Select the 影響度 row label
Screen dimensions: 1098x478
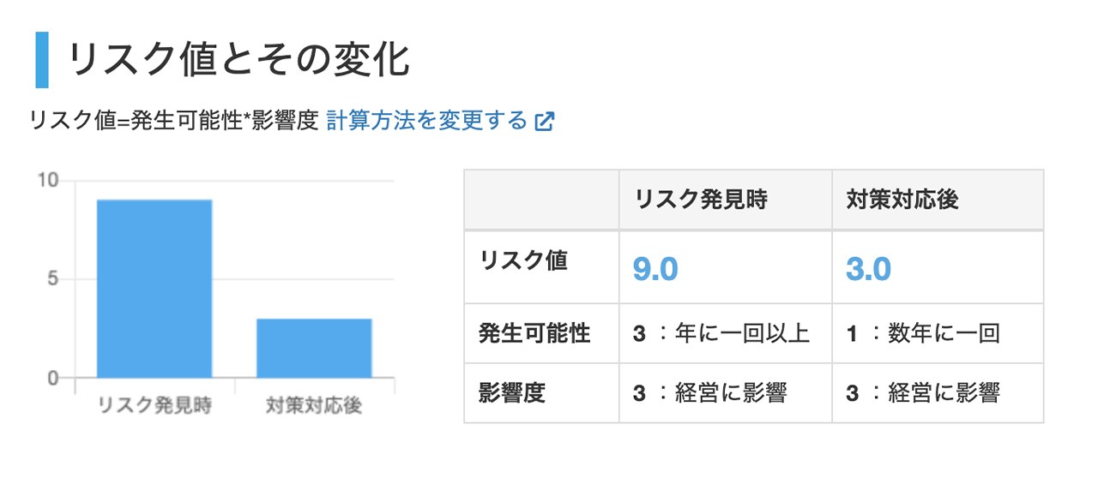tap(512, 393)
